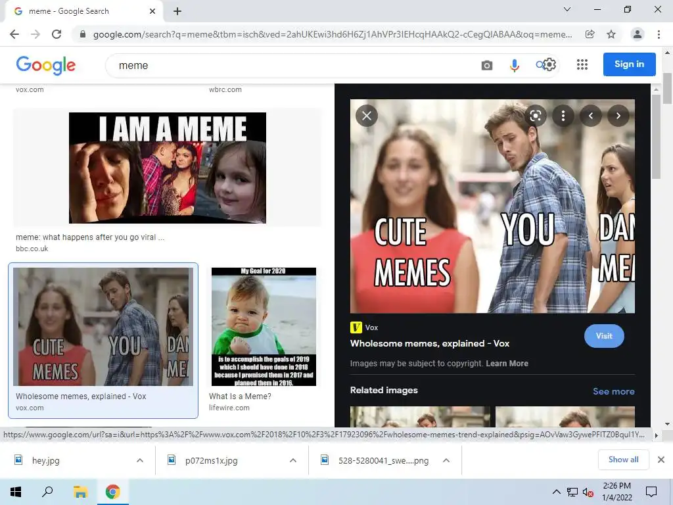
Task: Show next image in preview
Action: pos(618,116)
